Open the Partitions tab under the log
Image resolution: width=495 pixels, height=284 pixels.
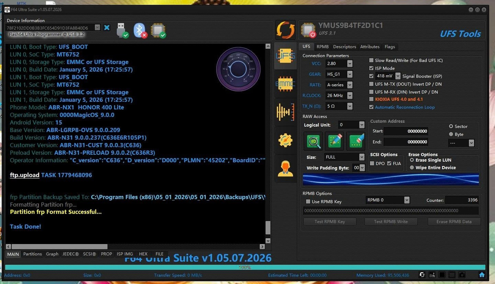(32, 254)
